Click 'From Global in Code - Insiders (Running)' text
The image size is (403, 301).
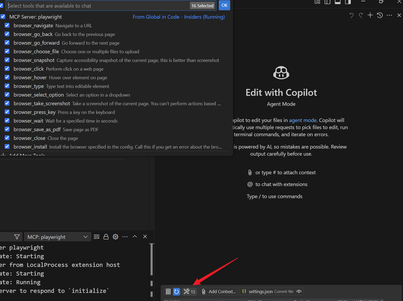point(179,17)
